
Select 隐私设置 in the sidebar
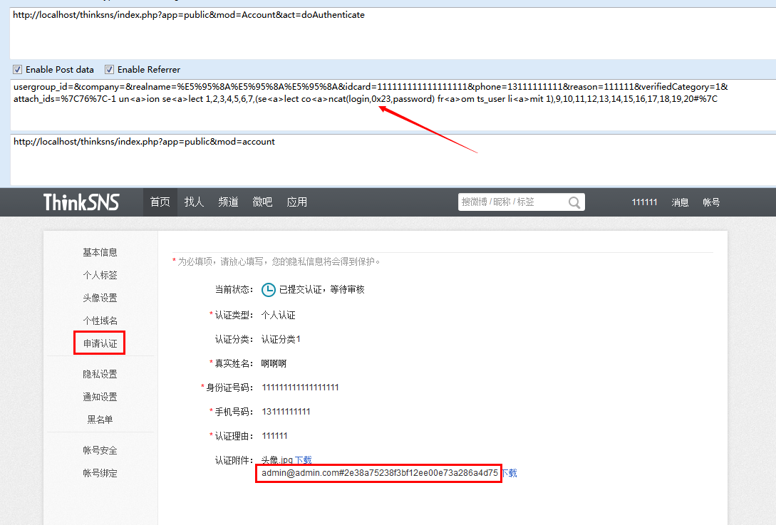click(100, 374)
